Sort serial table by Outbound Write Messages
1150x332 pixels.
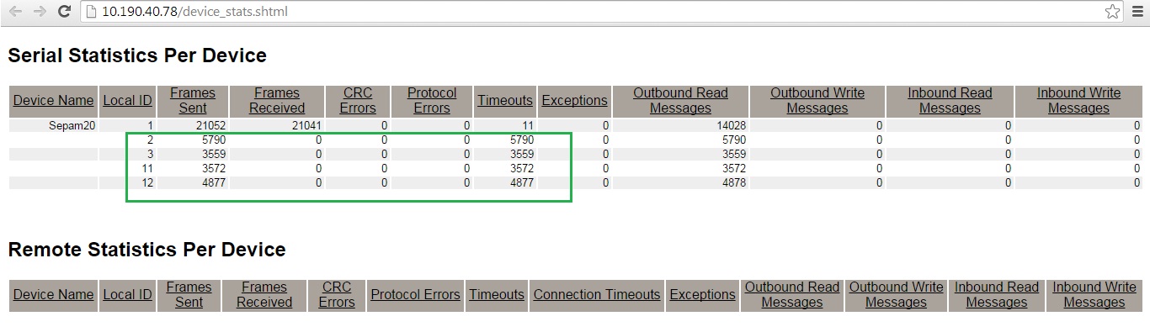[x=817, y=101]
